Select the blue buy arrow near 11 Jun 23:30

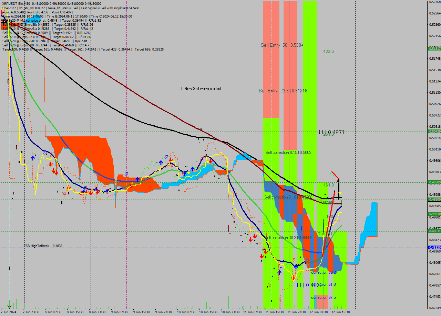click(296, 267)
